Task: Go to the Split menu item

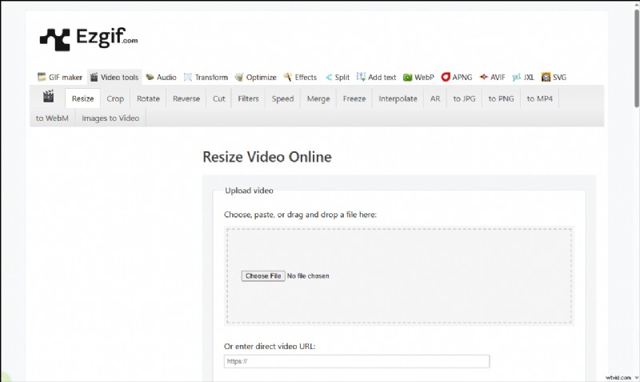Action: tap(337, 77)
